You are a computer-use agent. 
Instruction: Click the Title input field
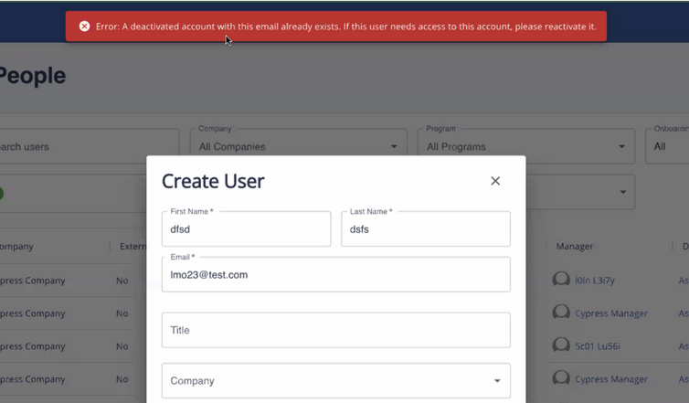[x=335, y=330]
